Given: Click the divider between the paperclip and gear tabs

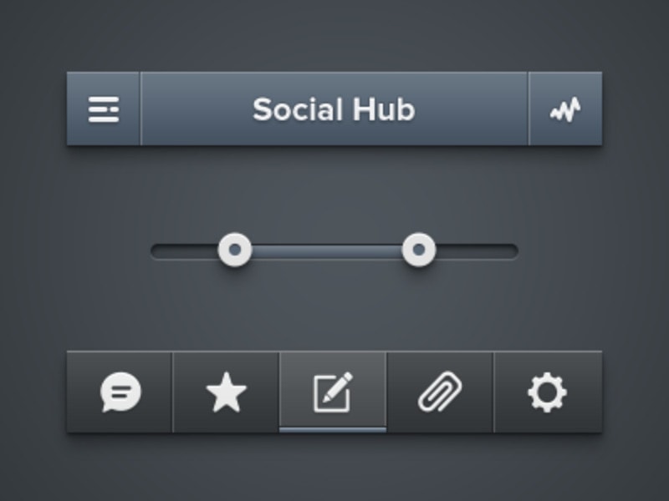Looking at the screenshot, I should (x=493, y=392).
